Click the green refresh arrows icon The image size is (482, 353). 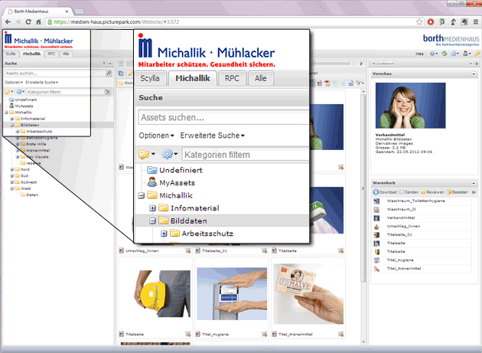coord(444,54)
